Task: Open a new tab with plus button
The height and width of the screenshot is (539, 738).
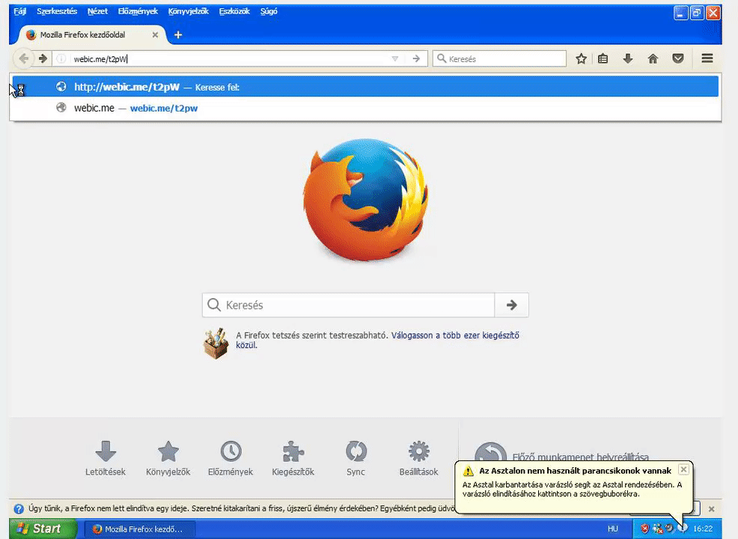Action: point(178,35)
